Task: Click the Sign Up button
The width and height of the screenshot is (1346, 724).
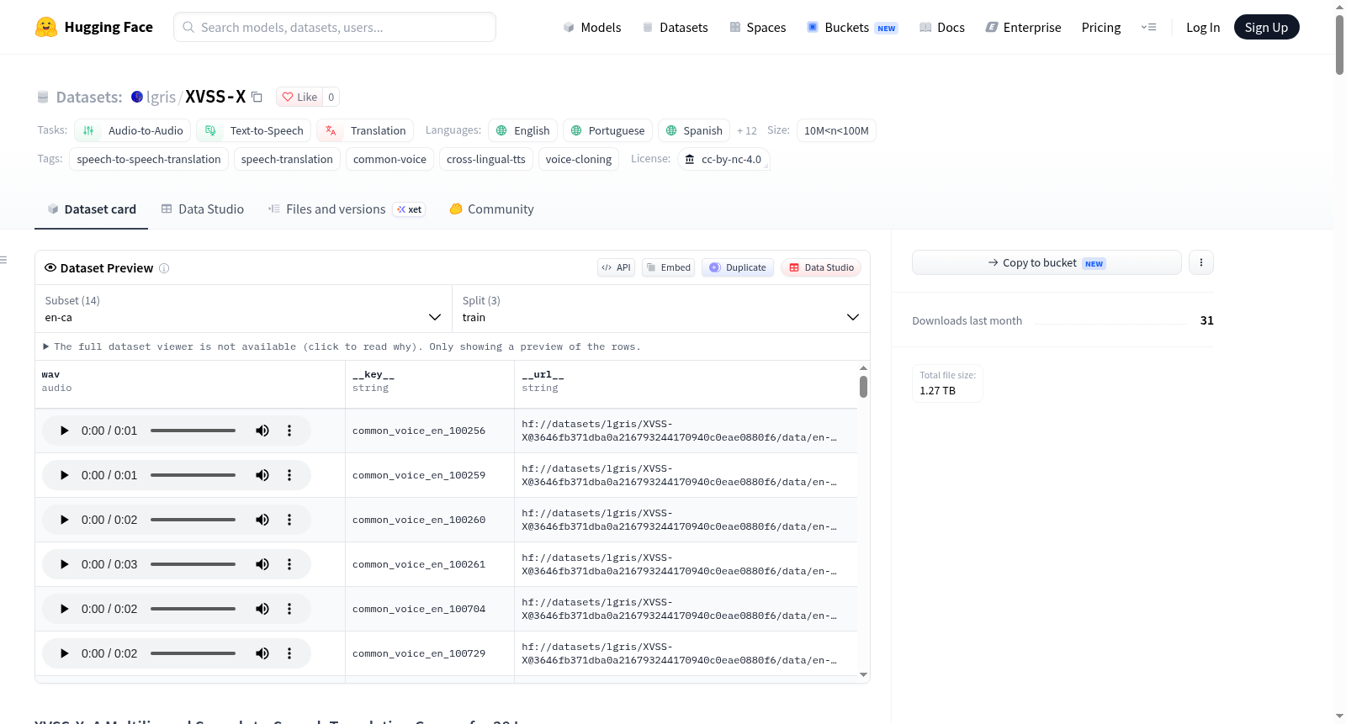Action: click(x=1266, y=27)
